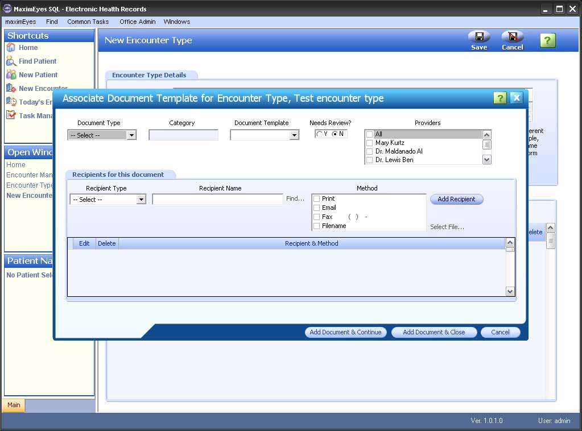Click the Task Manager checklist icon
The width and height of the screenshot is (582, 431).
(x=11, y=115)
